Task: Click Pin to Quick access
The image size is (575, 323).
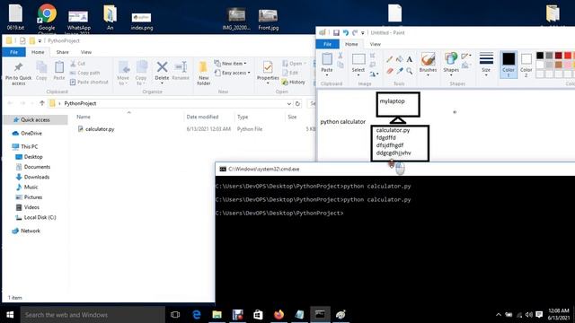Action: 18,74
